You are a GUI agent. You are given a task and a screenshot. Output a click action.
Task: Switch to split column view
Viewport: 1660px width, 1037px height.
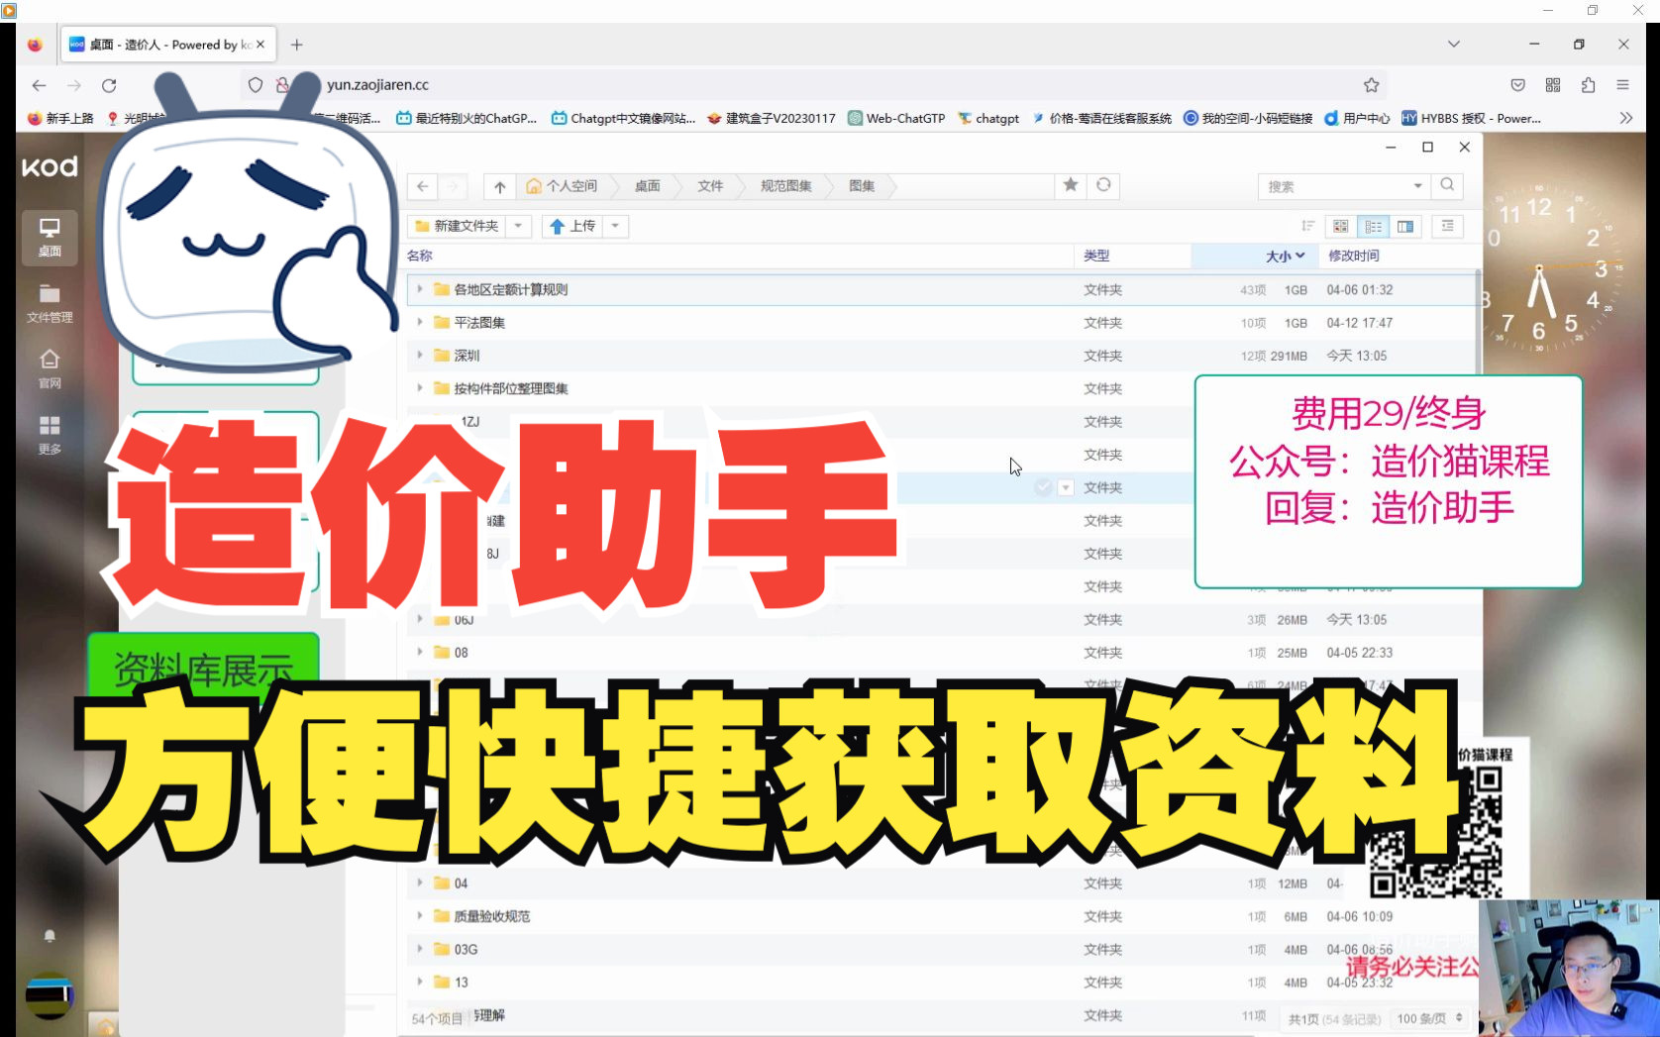click(x=1405, y=226)
